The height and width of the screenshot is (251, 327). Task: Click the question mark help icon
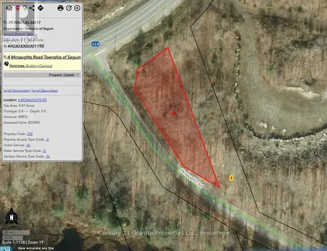(6, 64)
